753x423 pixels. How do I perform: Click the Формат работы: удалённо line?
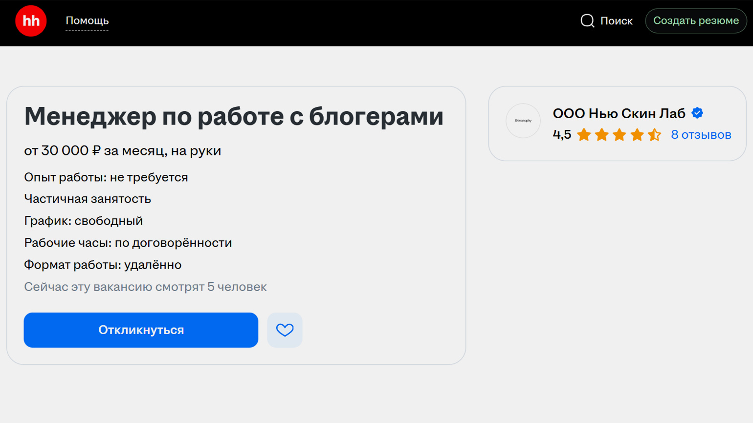click(103, 265)
